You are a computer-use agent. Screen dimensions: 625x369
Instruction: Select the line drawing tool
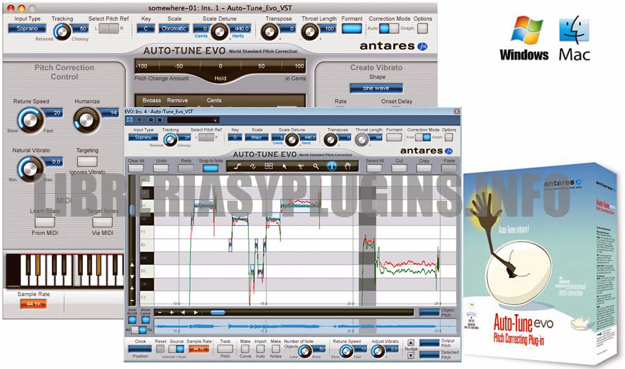pos(238,166)
